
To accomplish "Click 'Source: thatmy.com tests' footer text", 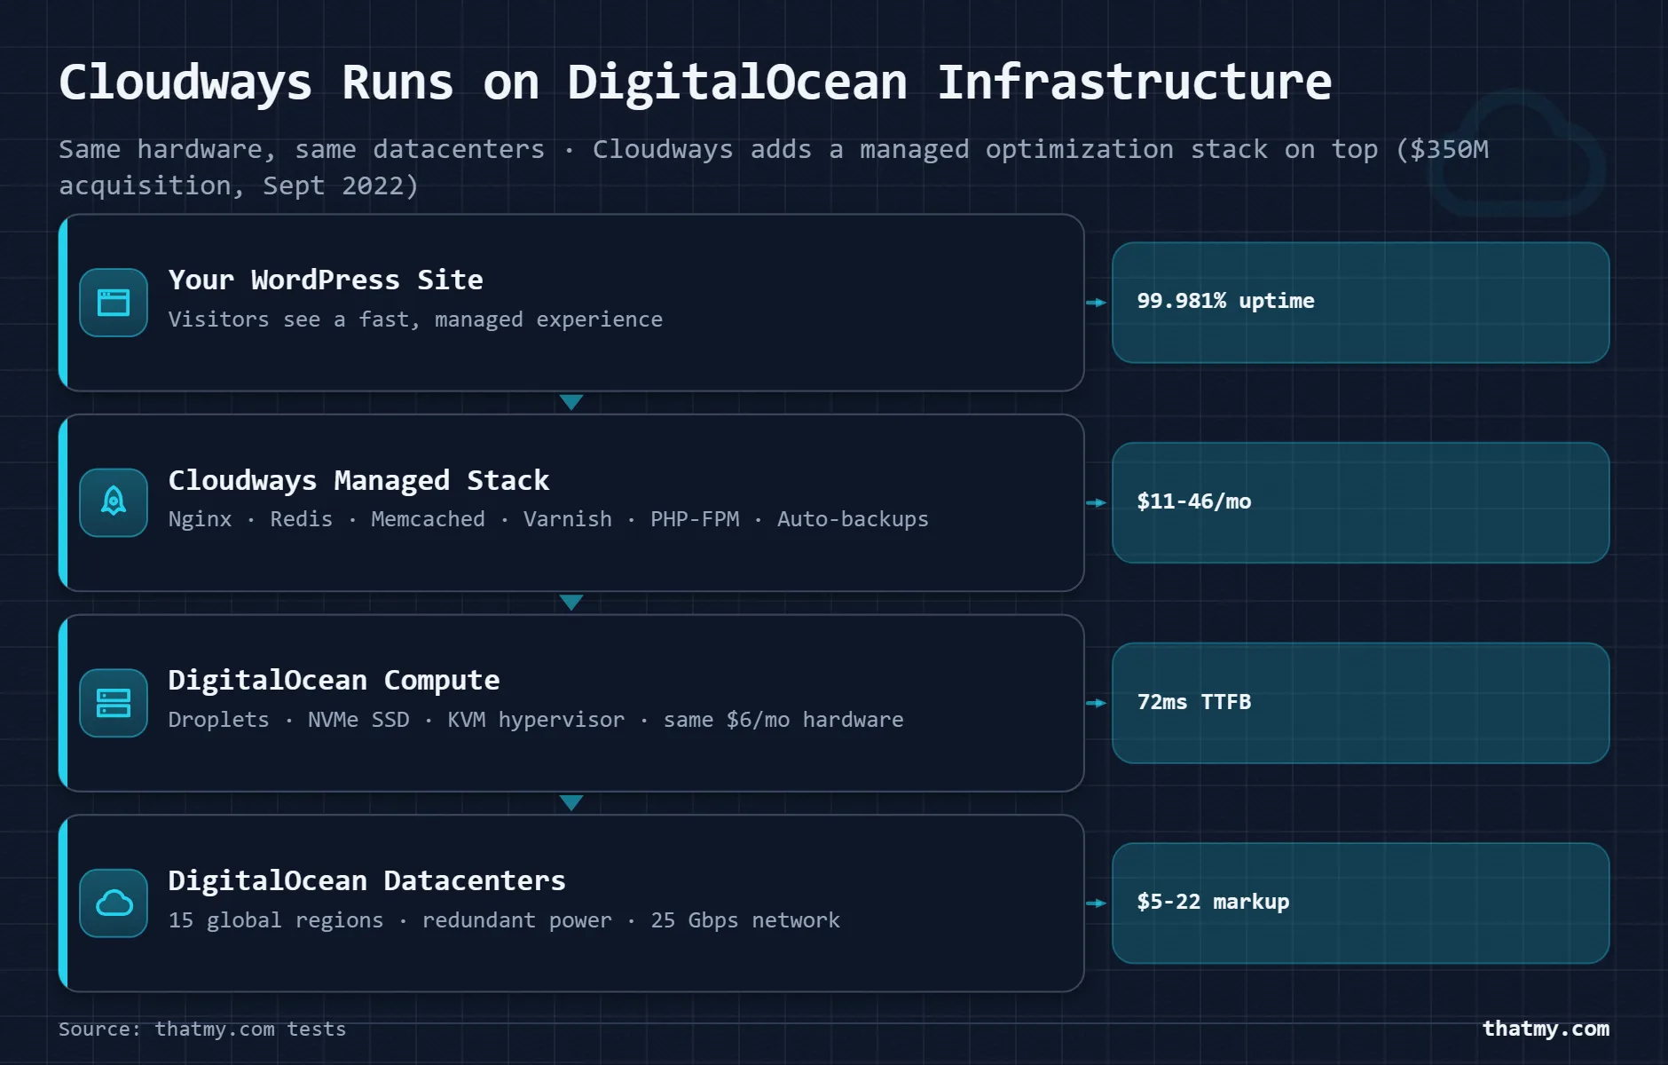I will click(x=202, y=1029).
